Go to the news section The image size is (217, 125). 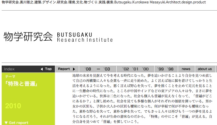[186, 69]
